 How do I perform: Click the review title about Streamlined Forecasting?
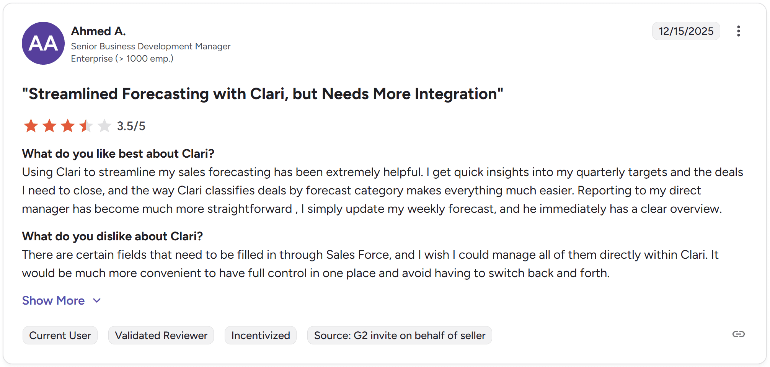263,94
